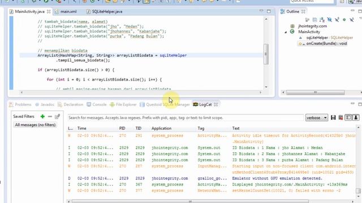Open the verbose log level dropdown

click(317, 118)
